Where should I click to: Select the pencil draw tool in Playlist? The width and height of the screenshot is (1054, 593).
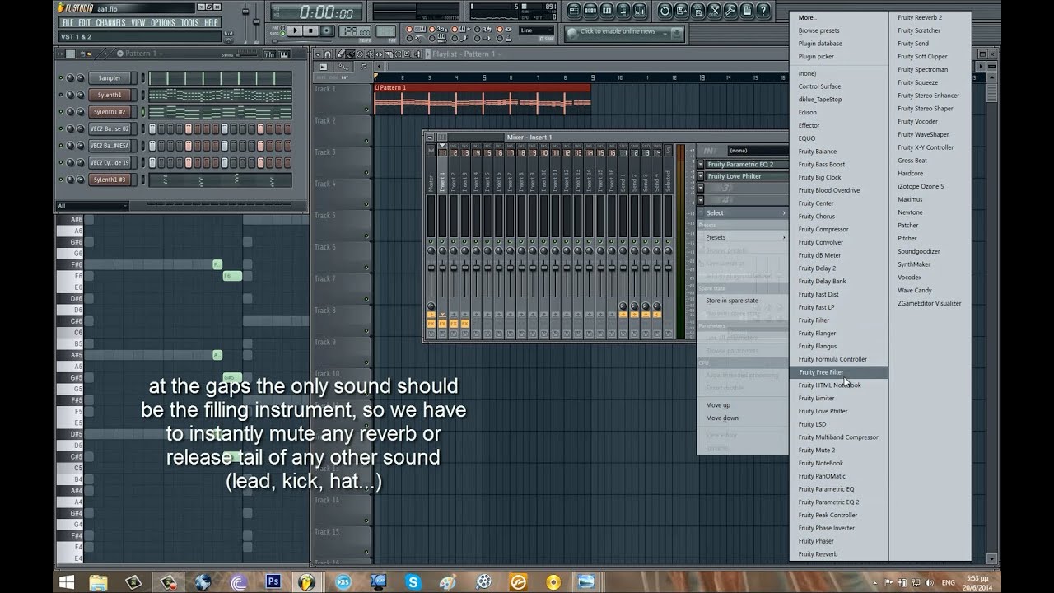341,54
